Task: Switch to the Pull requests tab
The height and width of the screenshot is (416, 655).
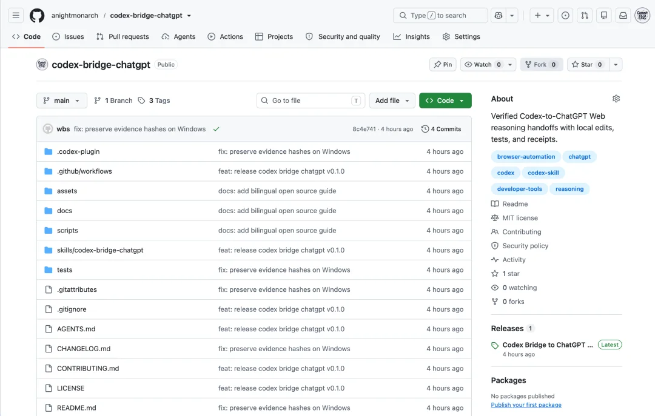Action: pos(123,37)
